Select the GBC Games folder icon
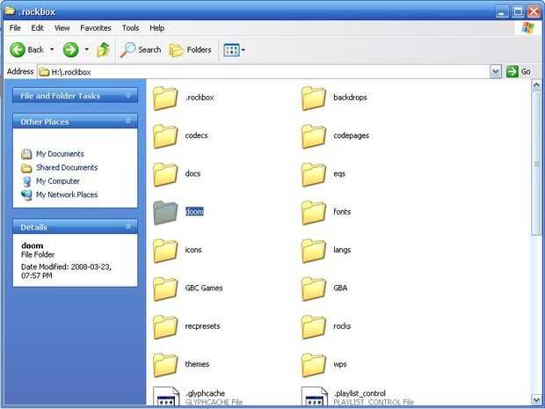 (165, 288)
